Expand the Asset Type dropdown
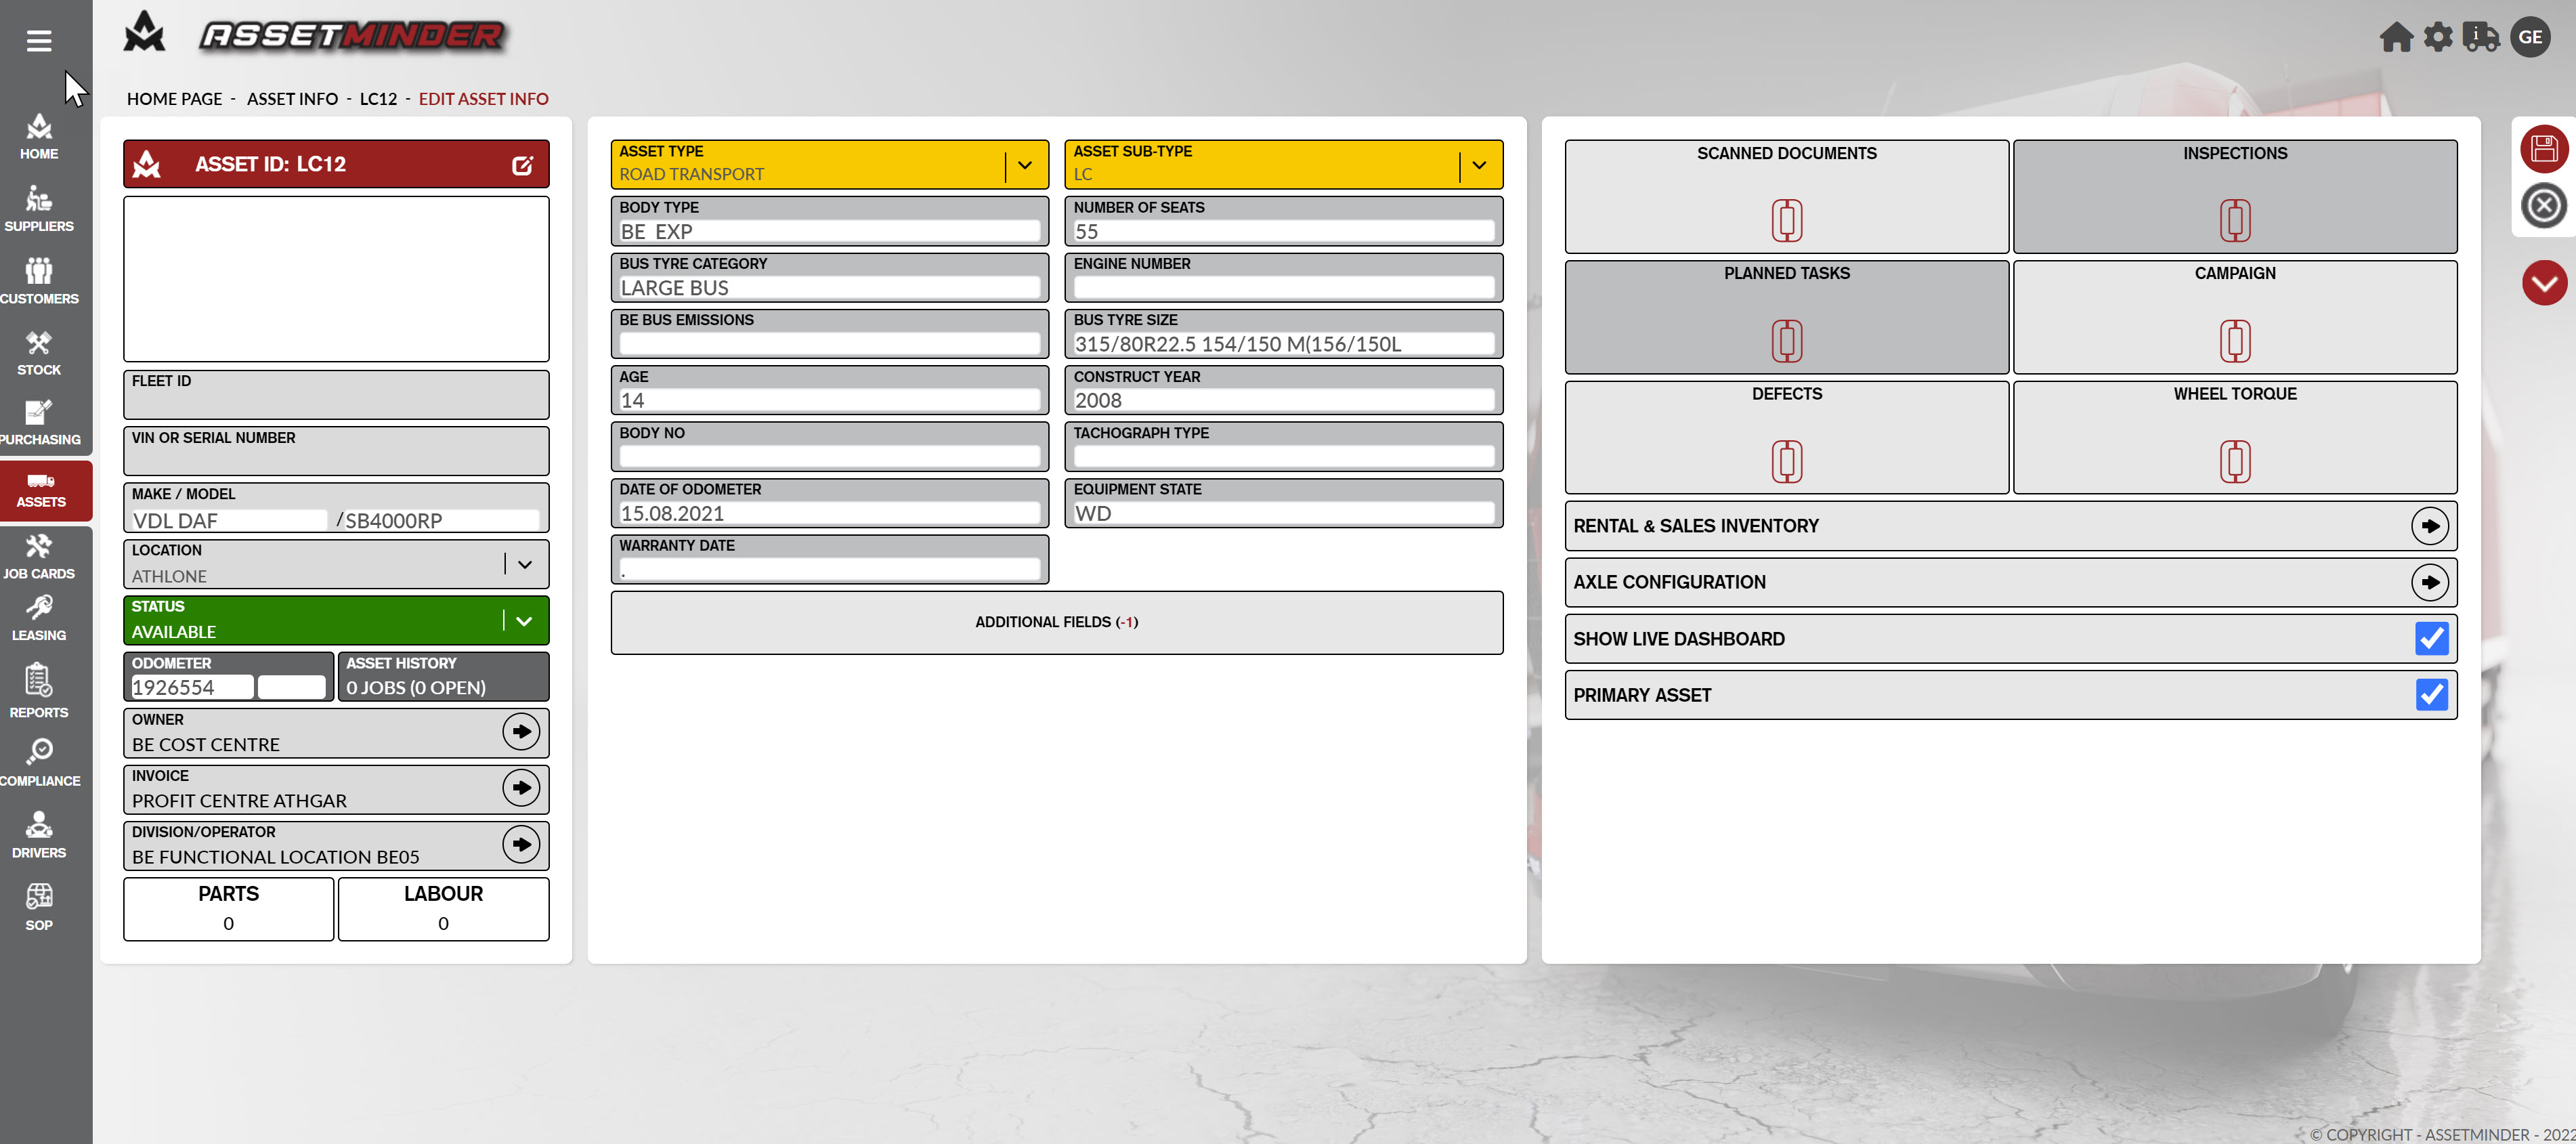This screenshot has width=2576, height=1144. click(x=1024, y=165)
